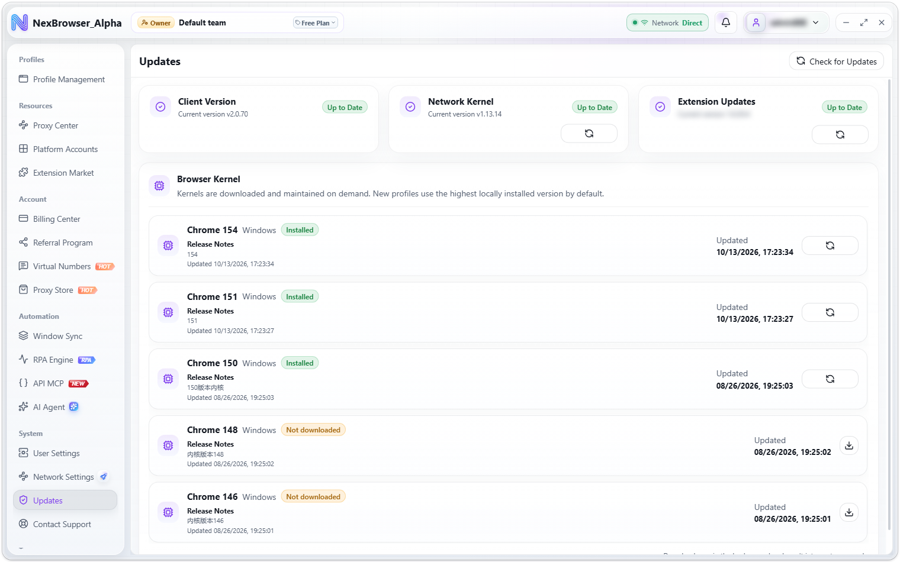
Task: Click the Chrome 148 chip icon
Action: tap(168, 445)
